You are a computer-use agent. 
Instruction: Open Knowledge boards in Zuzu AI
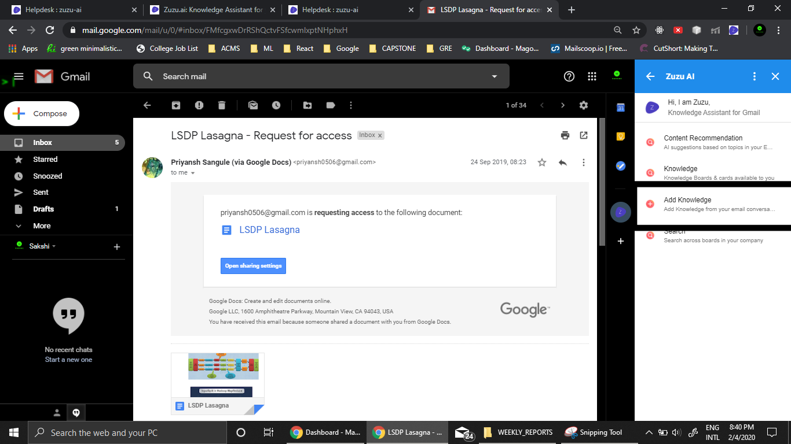pyautogui.click(x=713, y=173)
